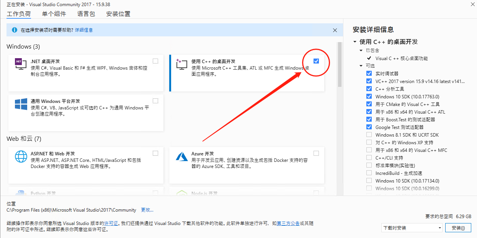Open the 详细信息 help link
This screenshot has width=477, height=238.
click(x=84, y=30)
